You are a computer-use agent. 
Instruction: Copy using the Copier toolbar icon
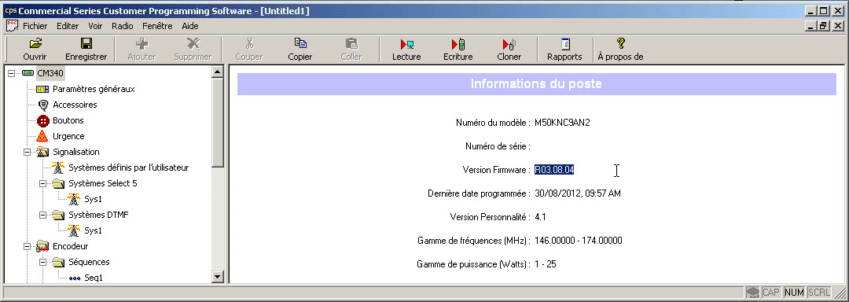(300, 43)
